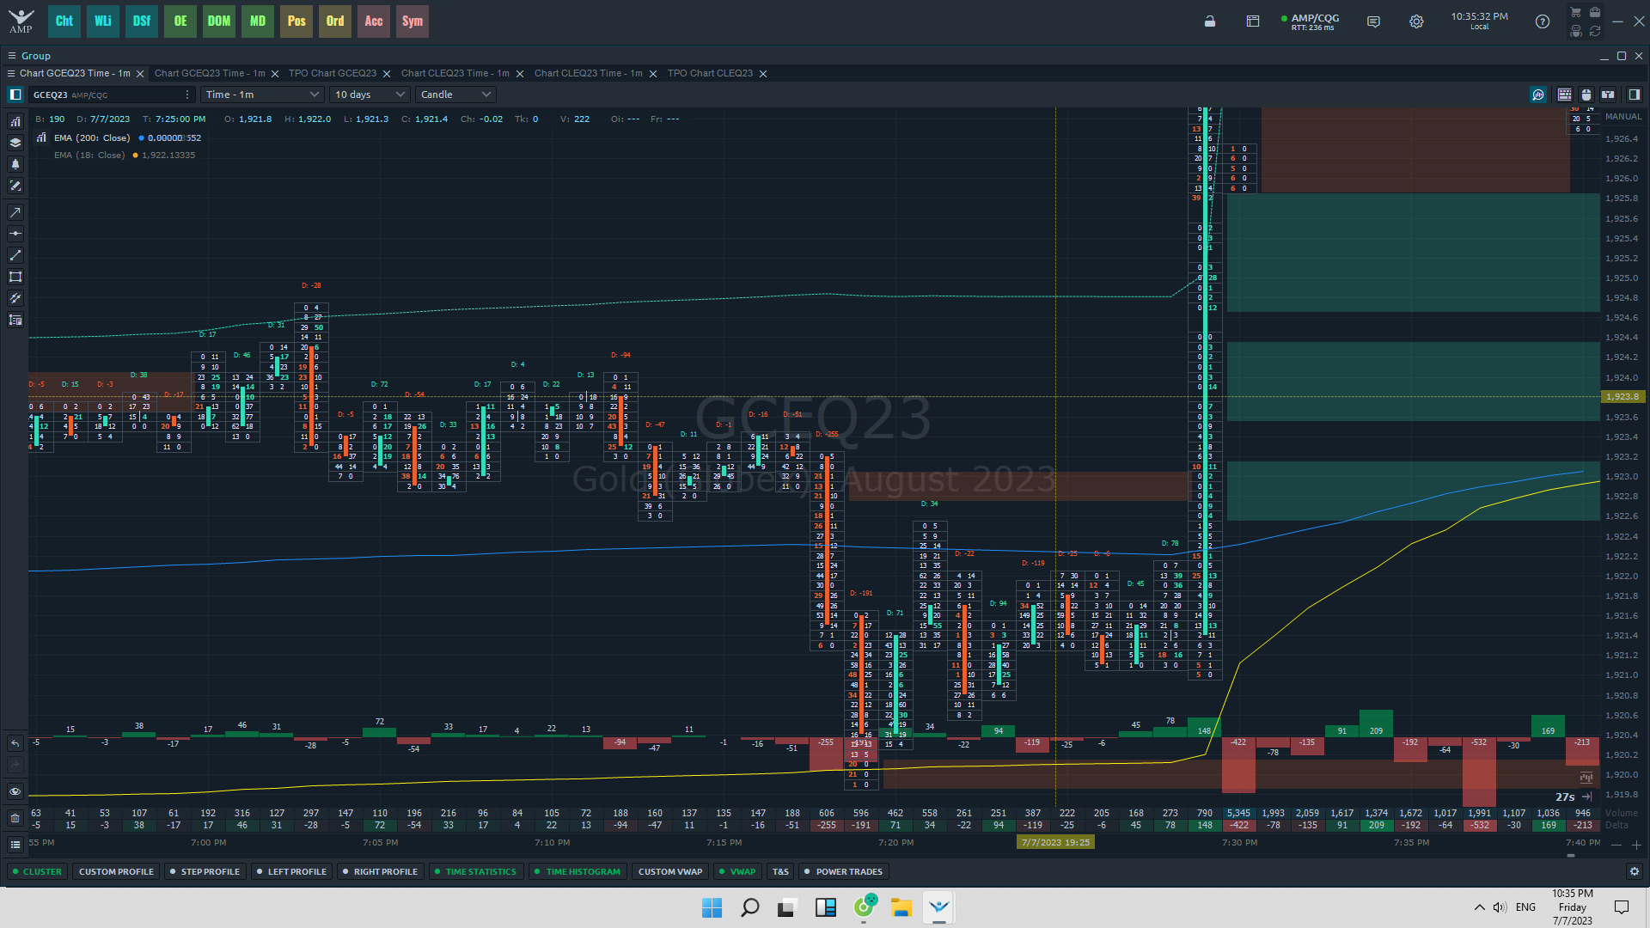Open the Pos positions button
This screenshot has width=1650, height=928.
[296, 21]
